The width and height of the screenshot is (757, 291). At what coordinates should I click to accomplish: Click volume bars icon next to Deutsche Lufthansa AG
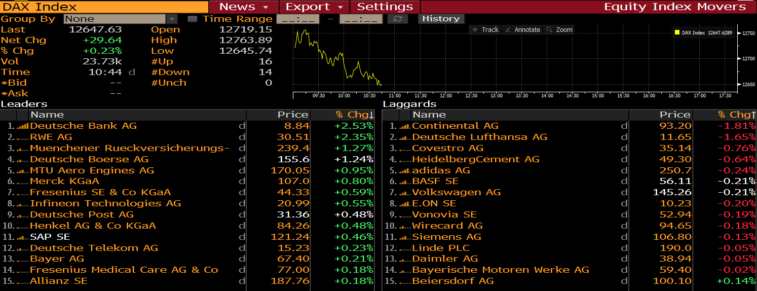[x=405, y=137]
